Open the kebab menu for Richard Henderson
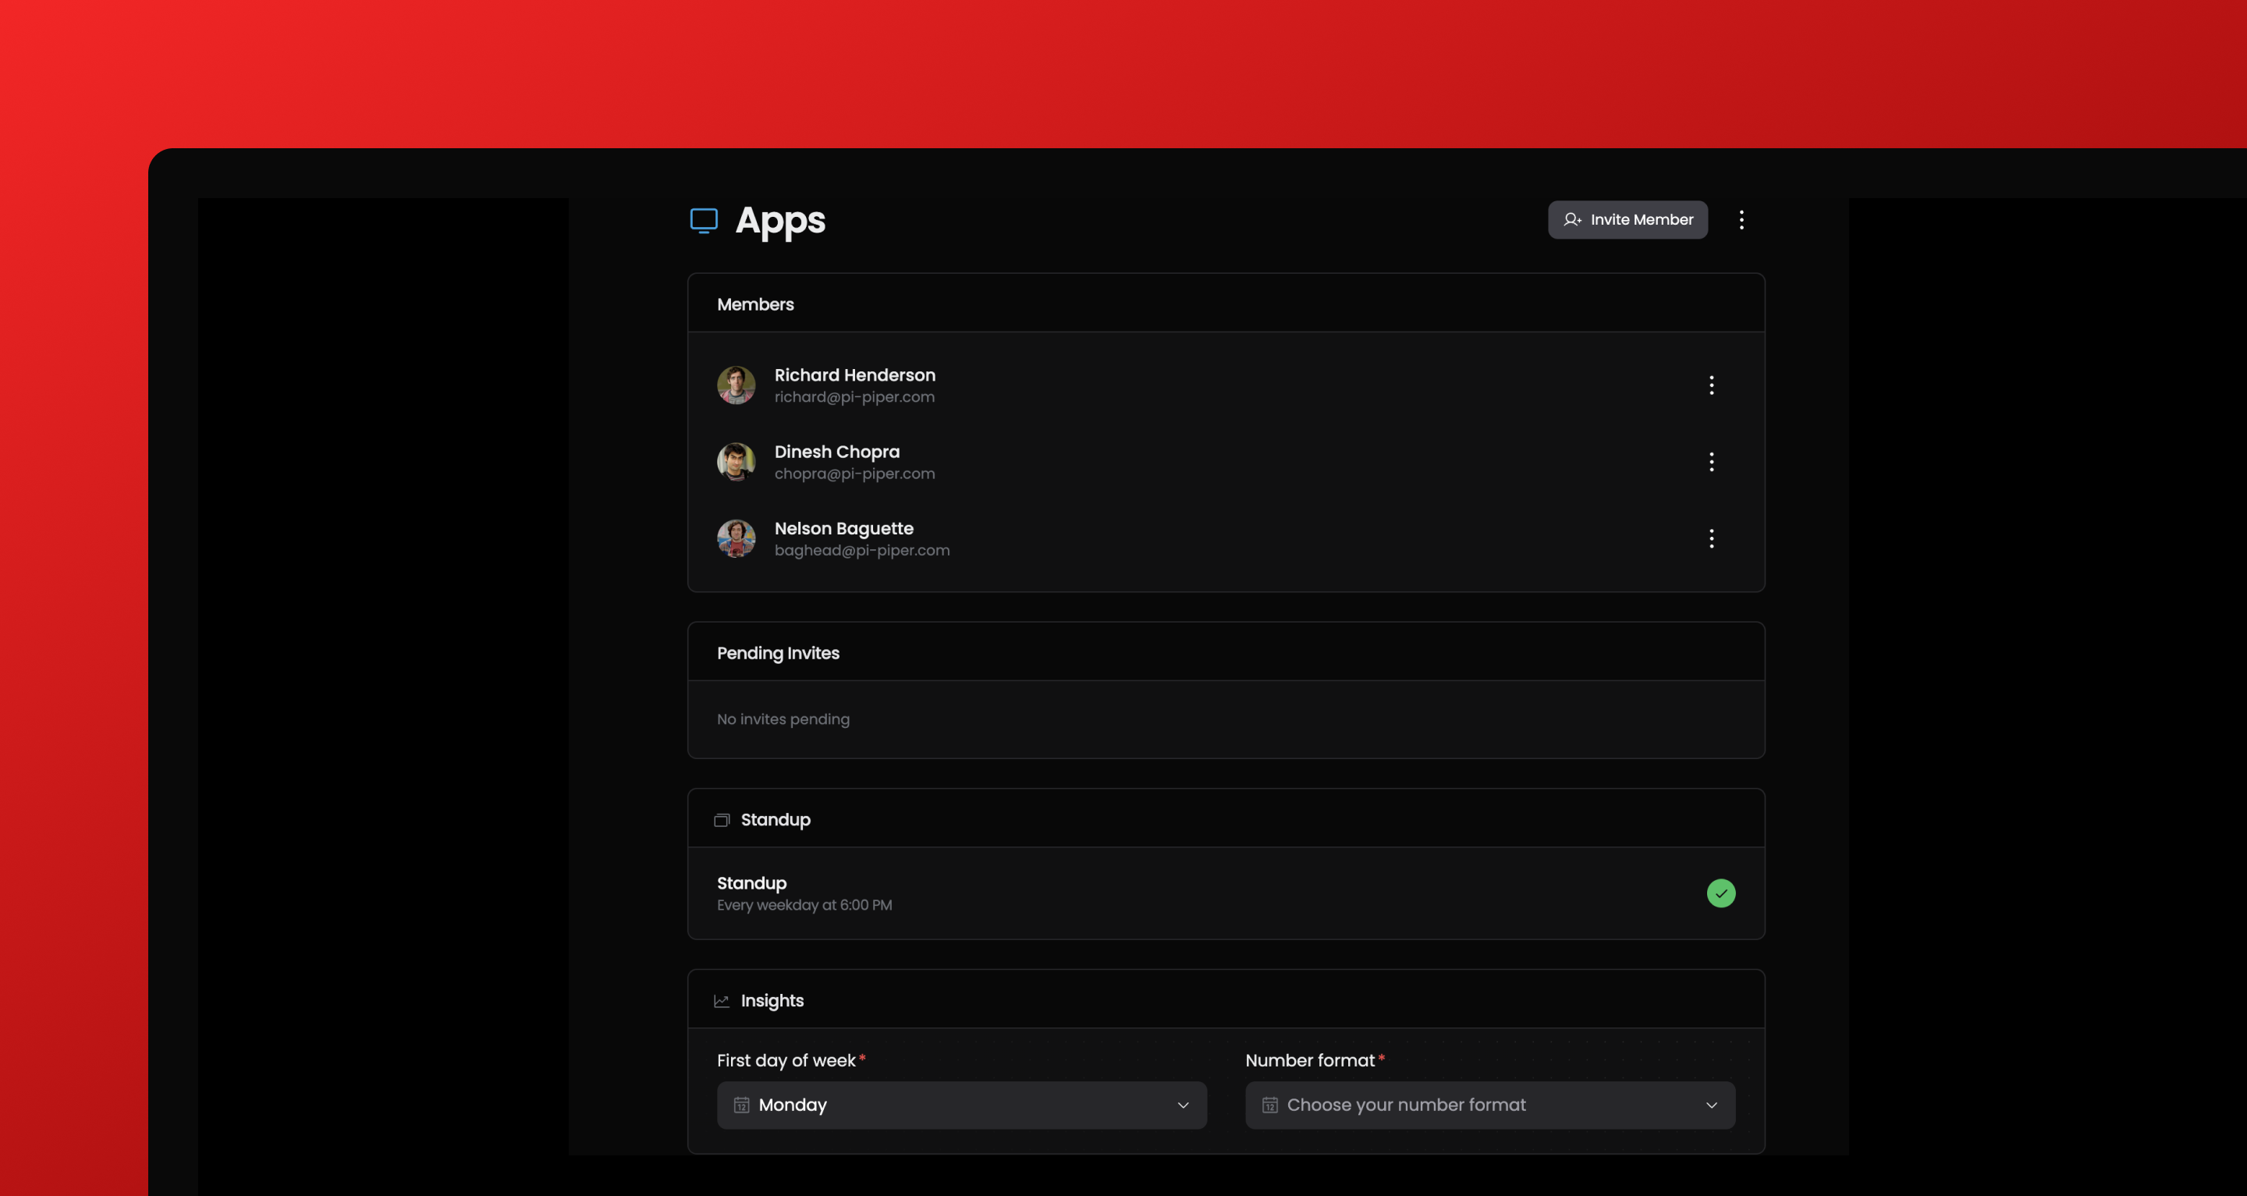 click(1712, 385)
